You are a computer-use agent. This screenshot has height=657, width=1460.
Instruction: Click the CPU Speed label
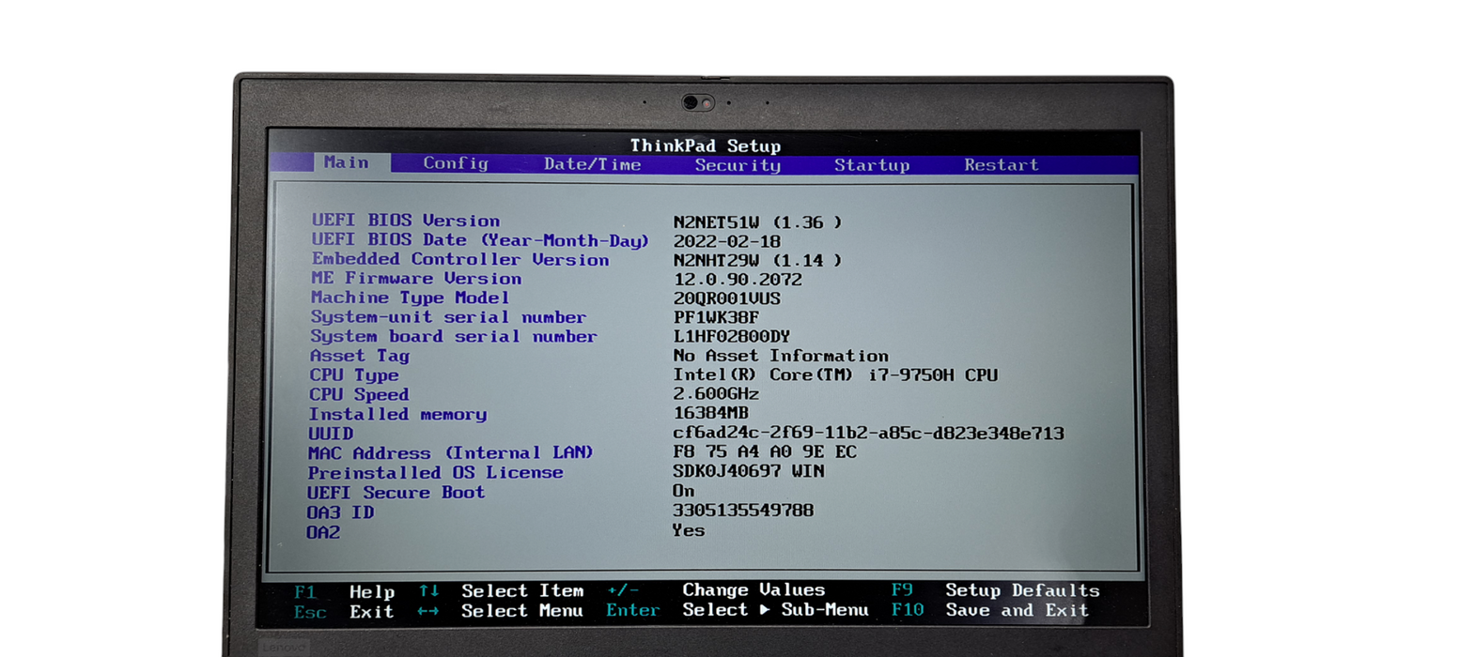tap(360, 395)
